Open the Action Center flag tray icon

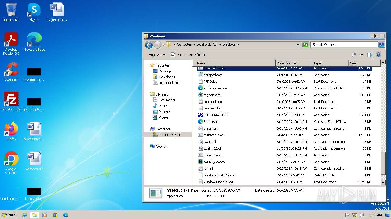click(347, 215)
